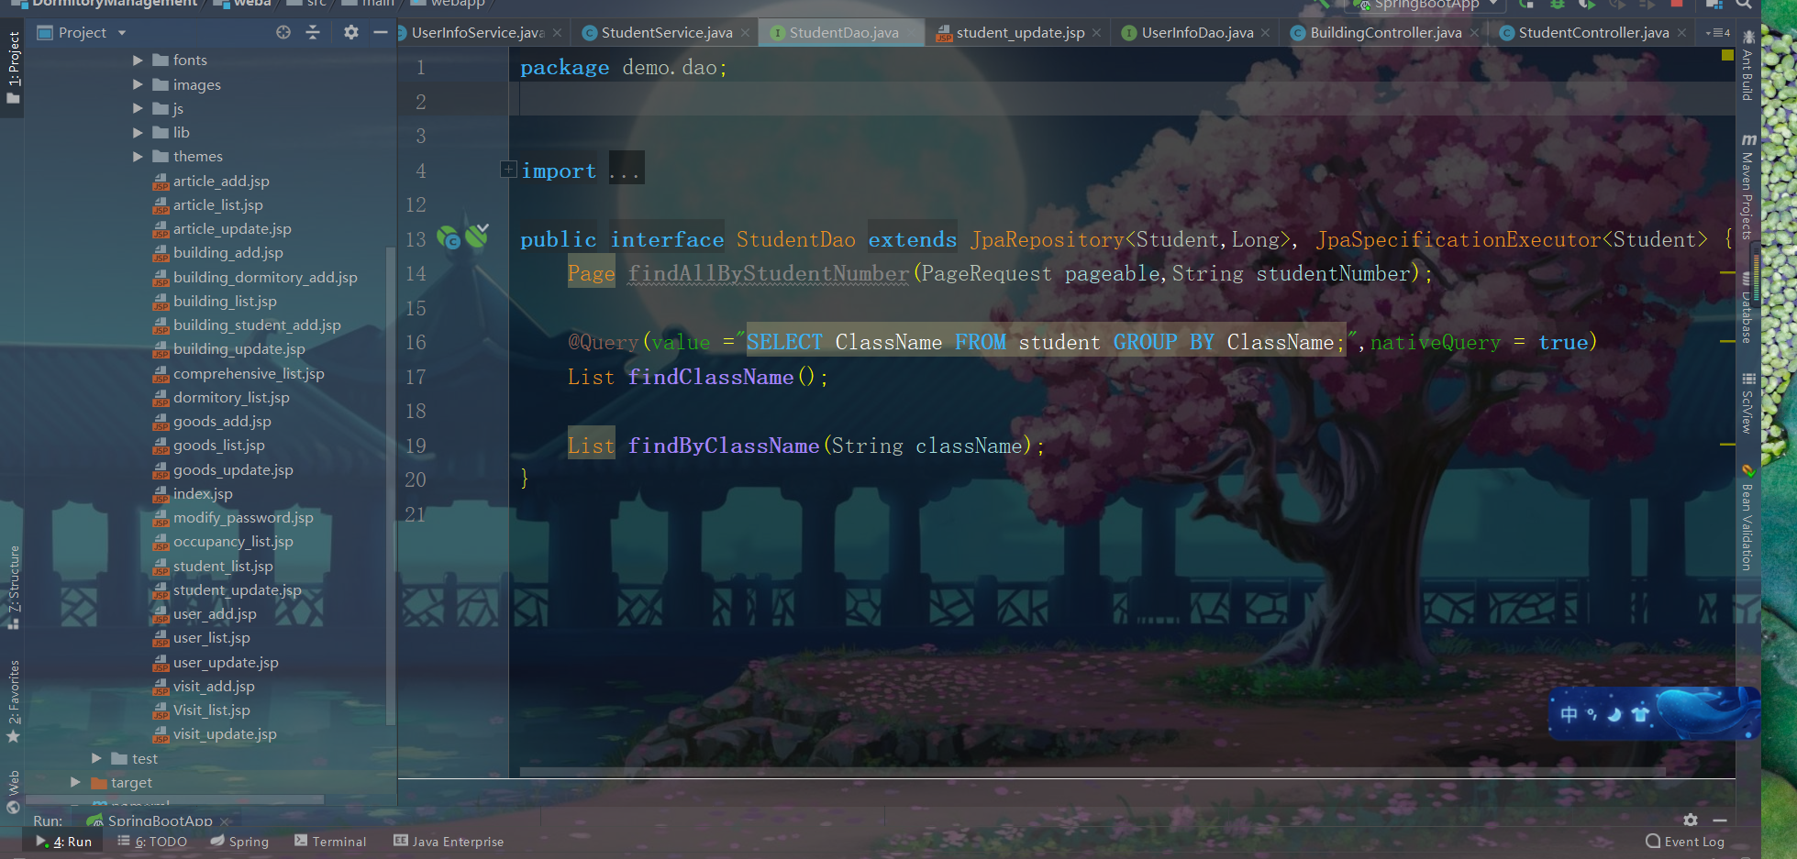Unfold the collapsed import block
The width and height of the screenshot is (1797, 859).
(508, 170)
